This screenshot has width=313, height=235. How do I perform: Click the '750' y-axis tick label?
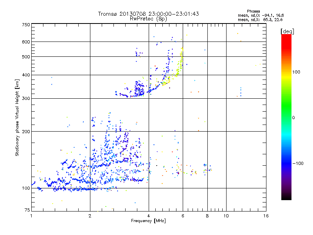coord(26,25)
